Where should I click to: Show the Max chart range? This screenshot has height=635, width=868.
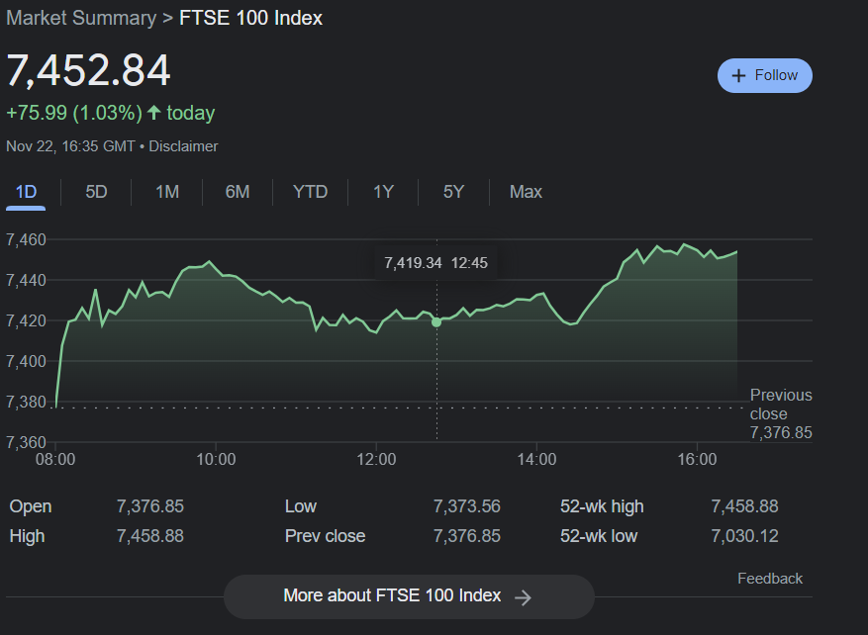(526, 192)
